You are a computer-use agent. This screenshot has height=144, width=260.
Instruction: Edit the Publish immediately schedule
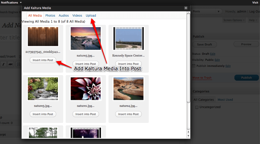pos(228,66)
